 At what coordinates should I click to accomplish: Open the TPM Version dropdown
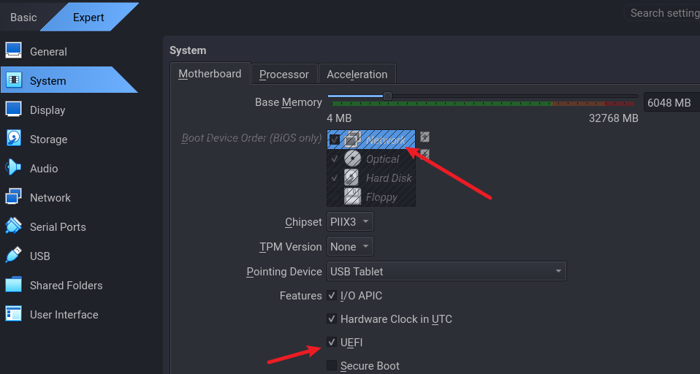(x=350, y=247)
